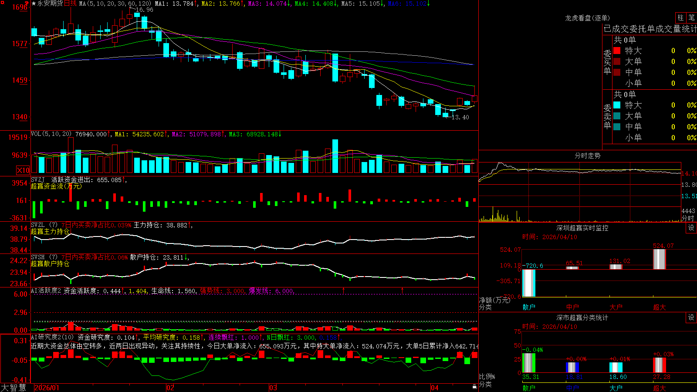The image size is (697, 392).
Task: Click the 中户 net-amount bar showing 65.51
Action: [x=572, y=268]
